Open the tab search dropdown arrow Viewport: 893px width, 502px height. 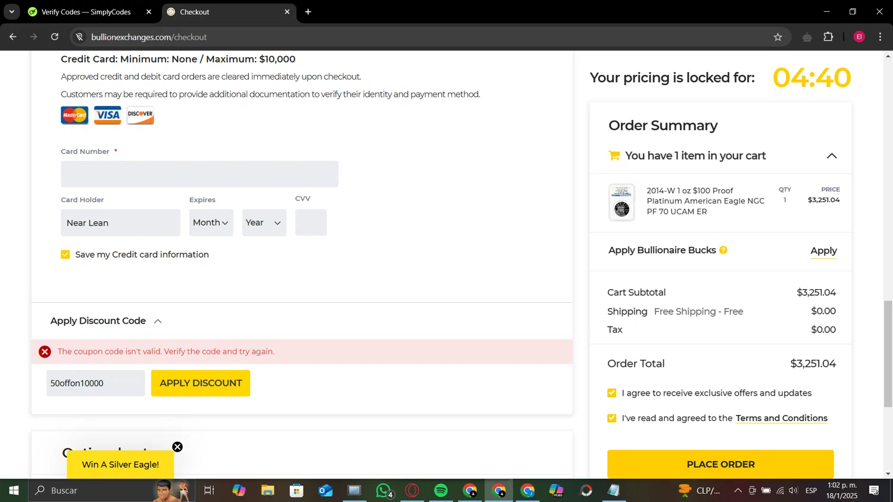(x=11, y=12)
